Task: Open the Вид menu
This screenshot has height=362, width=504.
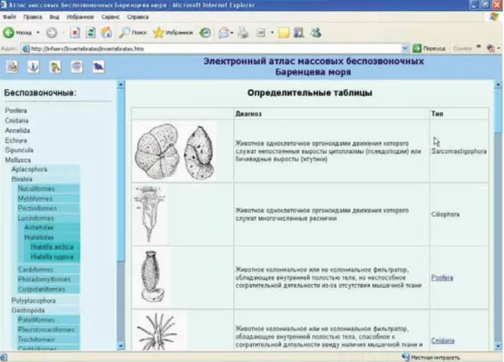Action: (x=54, y=17)
